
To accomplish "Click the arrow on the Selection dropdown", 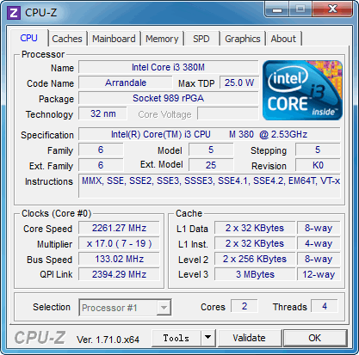I will click(164, 308).
